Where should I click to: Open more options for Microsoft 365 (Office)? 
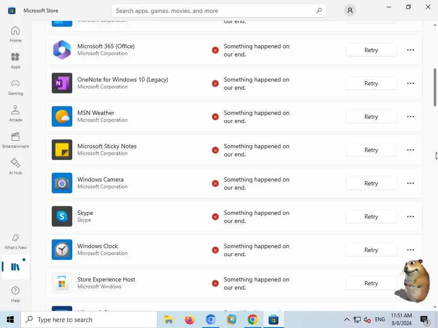click(x=410, y=50)
